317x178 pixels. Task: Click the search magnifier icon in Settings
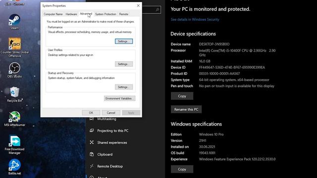[x=158, y=10]
